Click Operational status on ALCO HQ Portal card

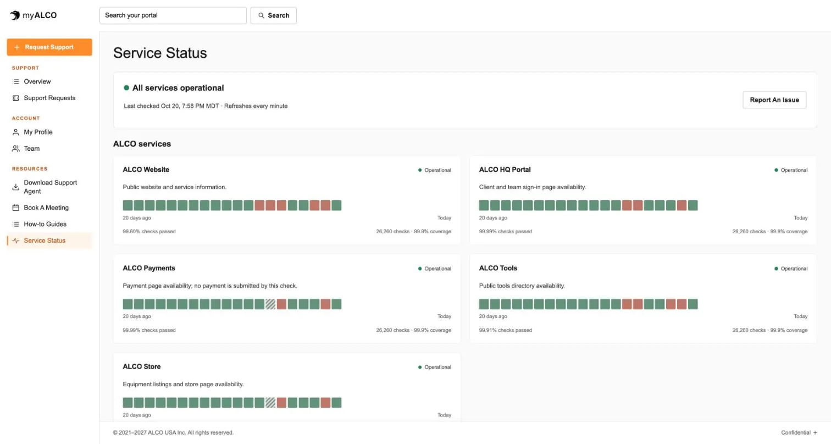click(x=791, y=171)
